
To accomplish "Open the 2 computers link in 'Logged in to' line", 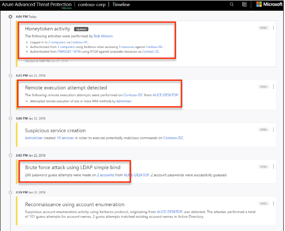I will (57, 42).
